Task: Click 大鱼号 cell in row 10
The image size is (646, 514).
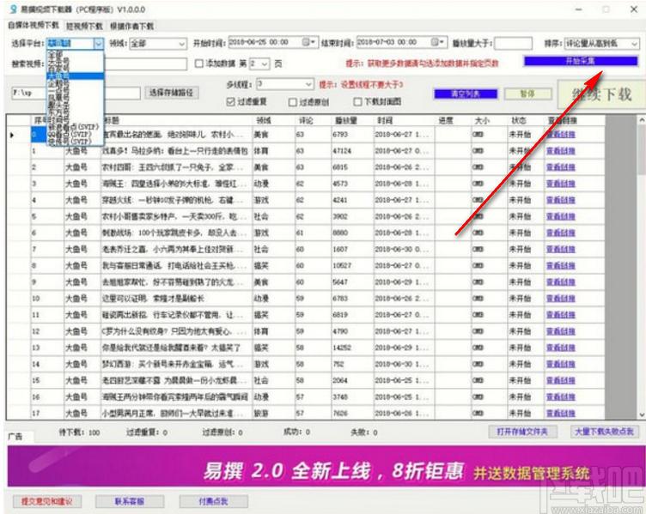Action: point(82,299)
